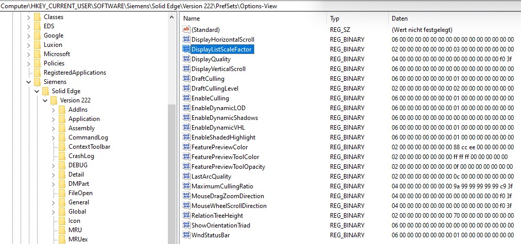
Task: Click the Siemens folder icon
Action: coord(37,82)
